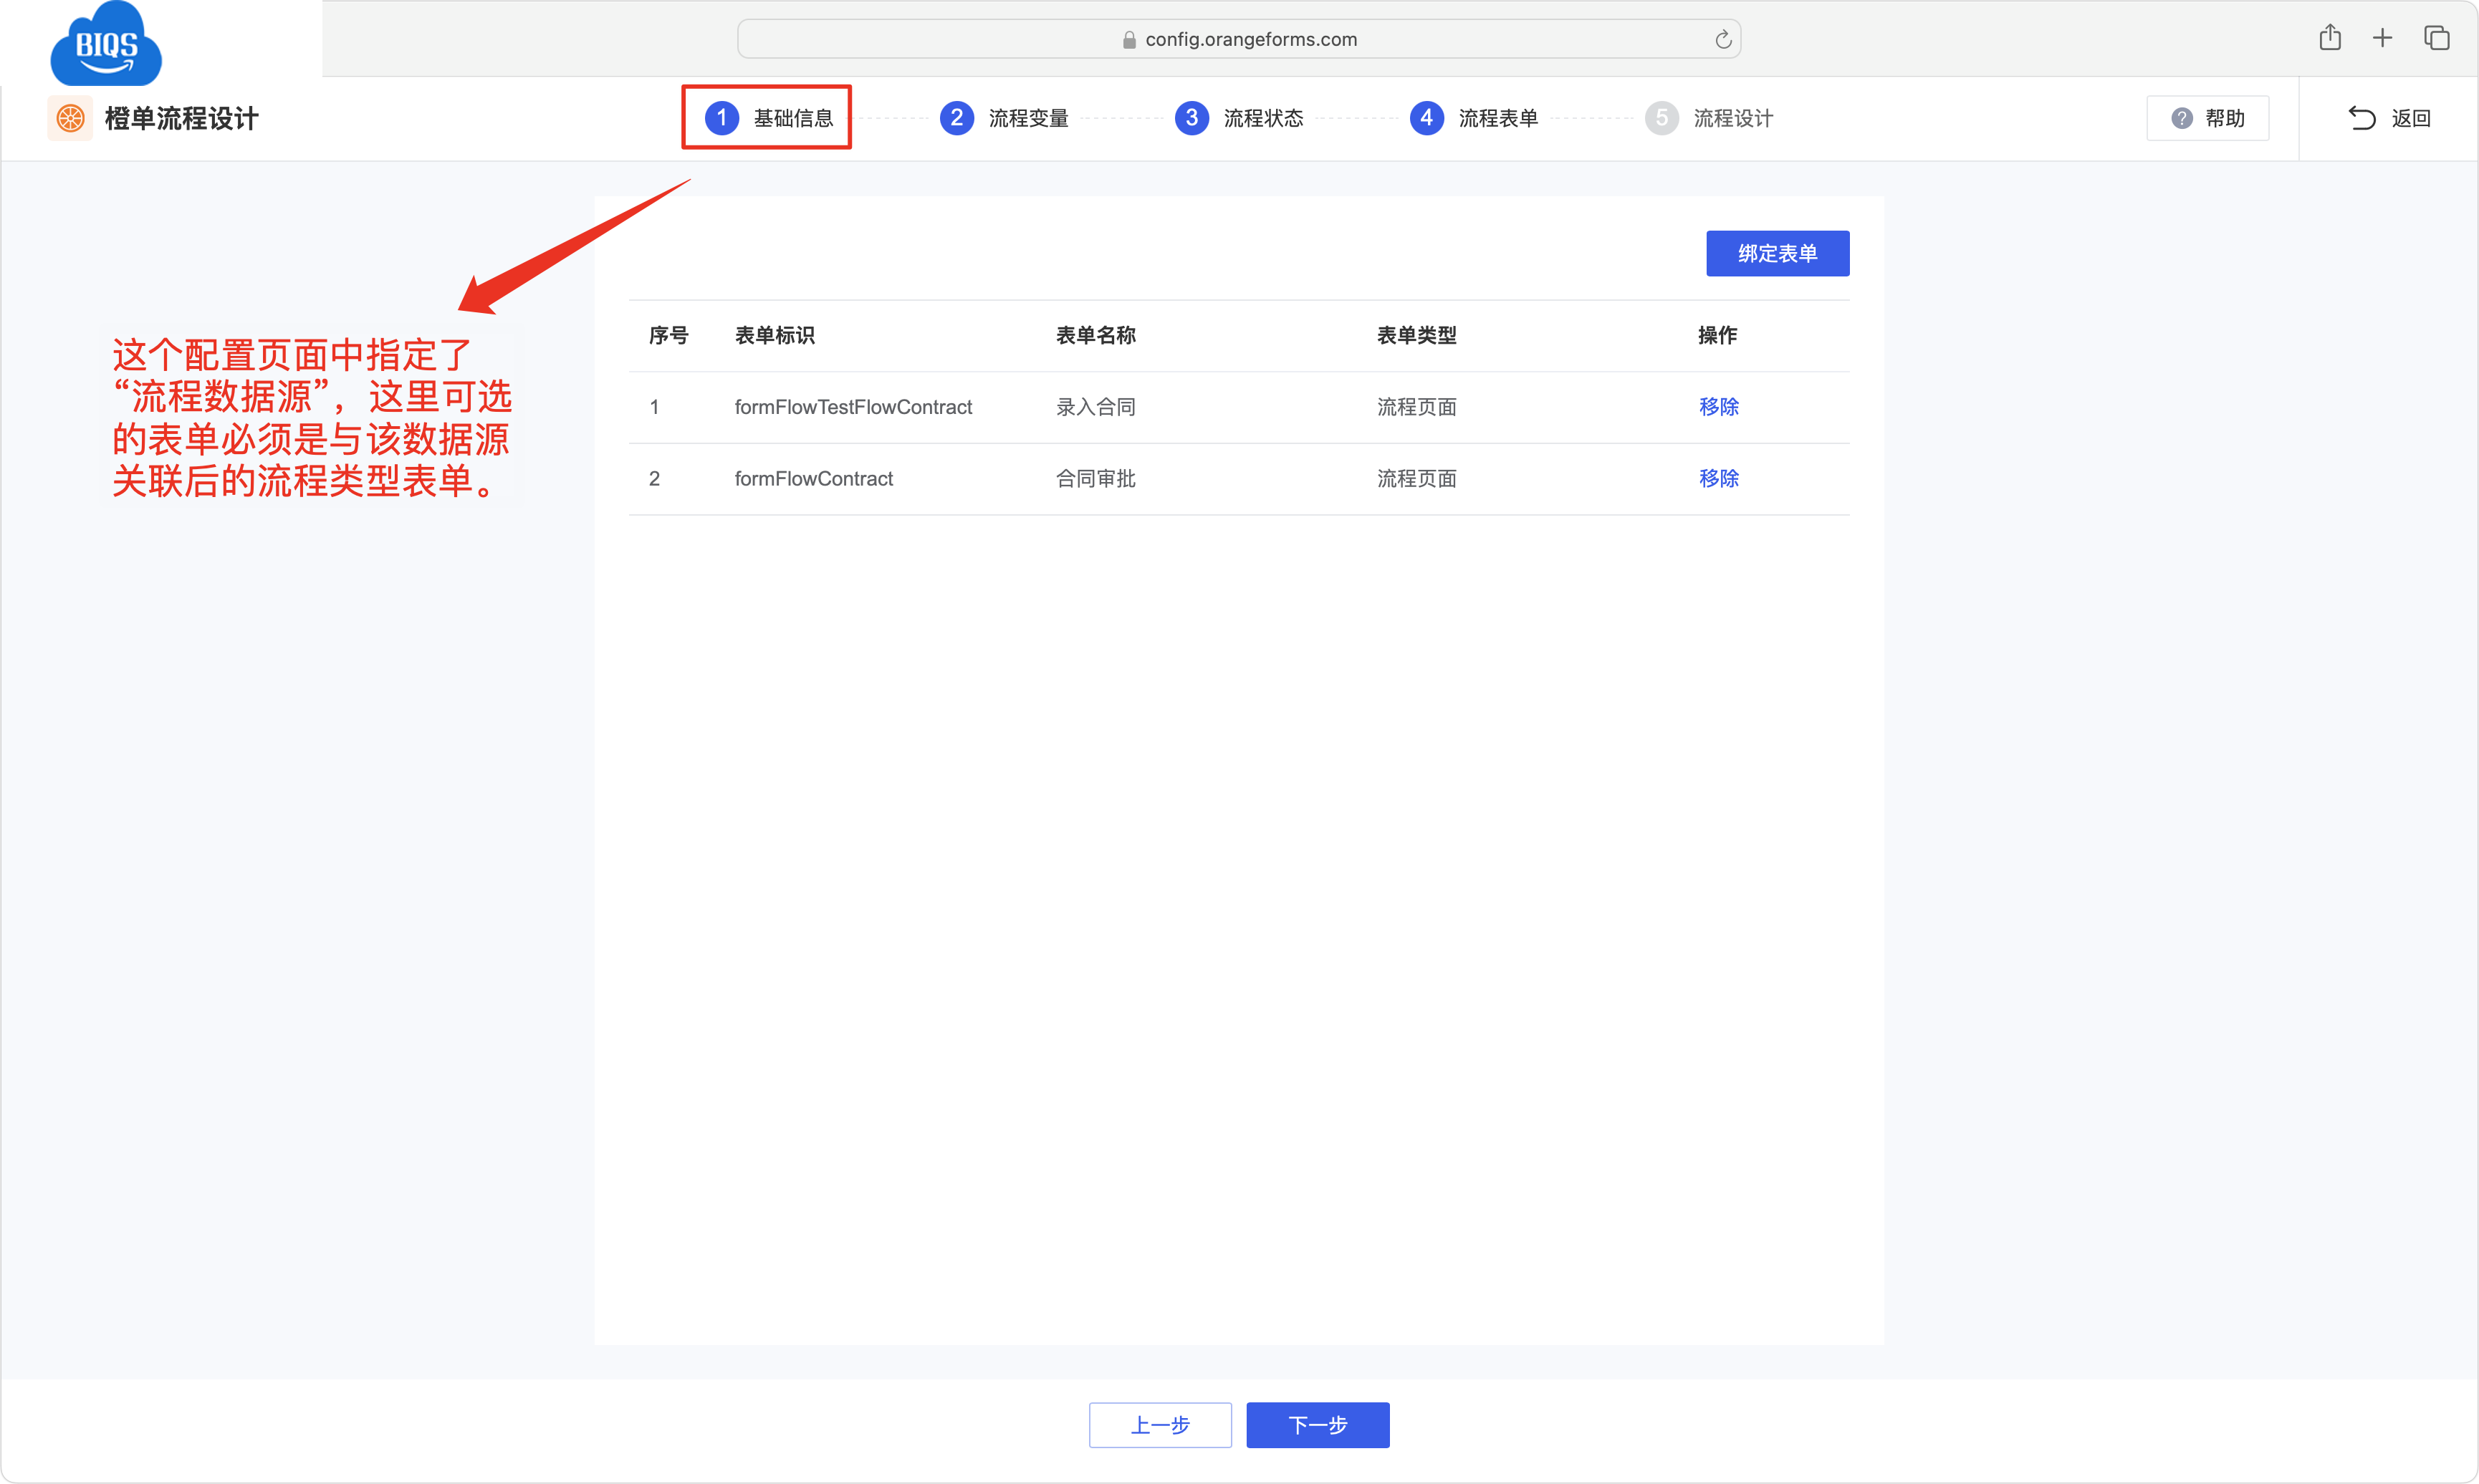Remove the formFlowContract row via 移除
2479x1484 pixels.
click(1719, 479)
